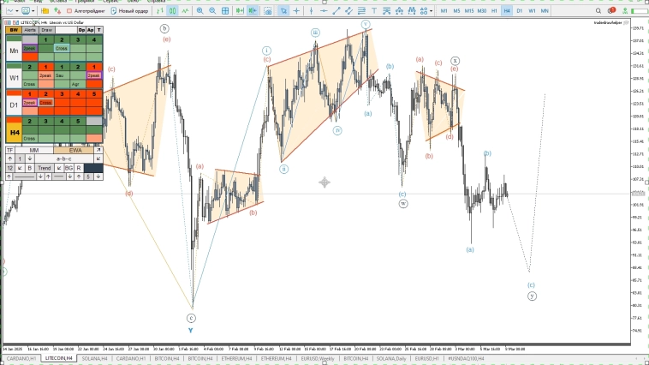Click the zoom out magnifier icon

[x=212, y=11]
